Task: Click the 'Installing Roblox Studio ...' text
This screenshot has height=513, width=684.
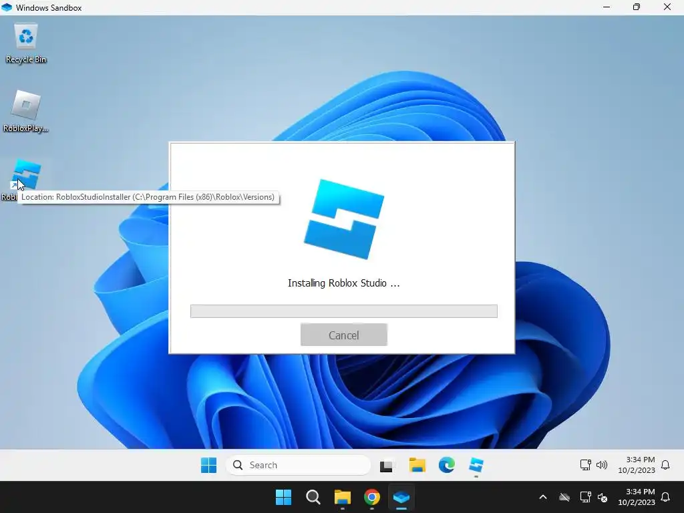Action: [344, 283]
